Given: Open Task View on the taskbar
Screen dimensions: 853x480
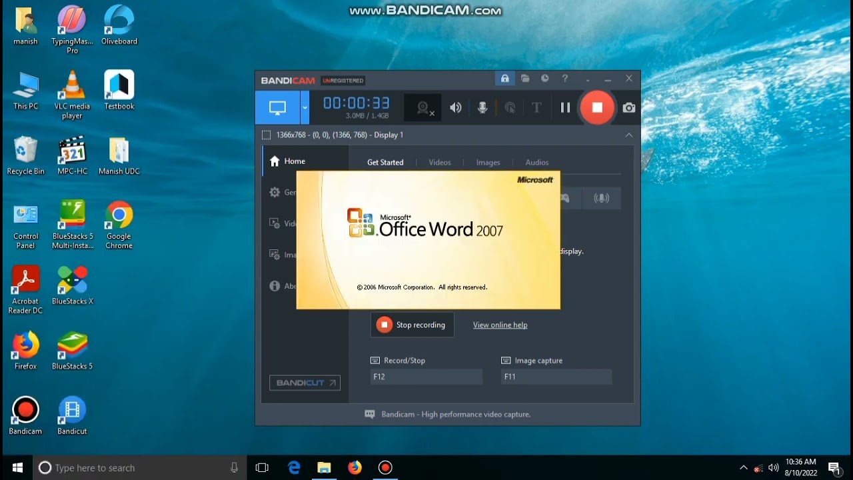Looking at the screenshot, I should 262,467.
